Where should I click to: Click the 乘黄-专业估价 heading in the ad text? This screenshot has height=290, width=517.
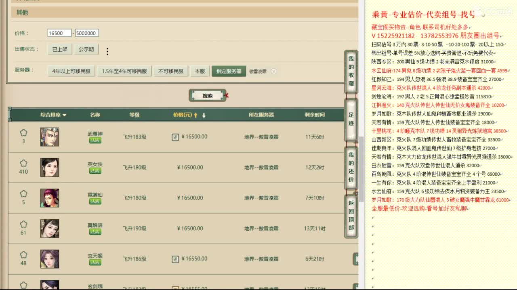point(424,15)
